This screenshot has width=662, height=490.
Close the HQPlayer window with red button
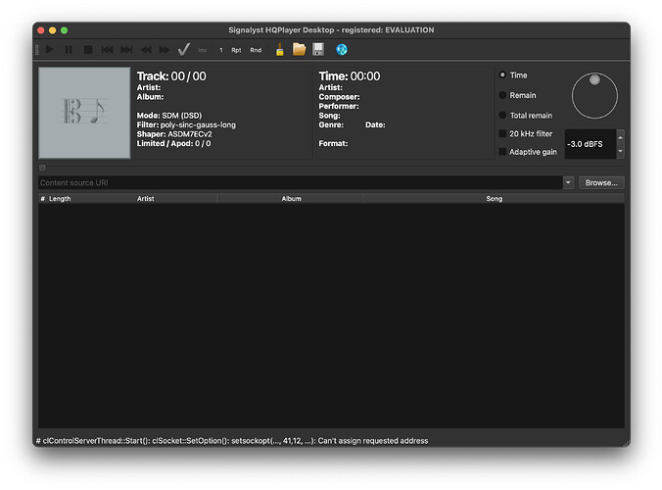41,30
